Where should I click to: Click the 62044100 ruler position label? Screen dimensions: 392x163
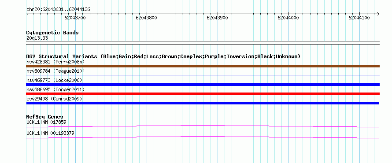359,18
